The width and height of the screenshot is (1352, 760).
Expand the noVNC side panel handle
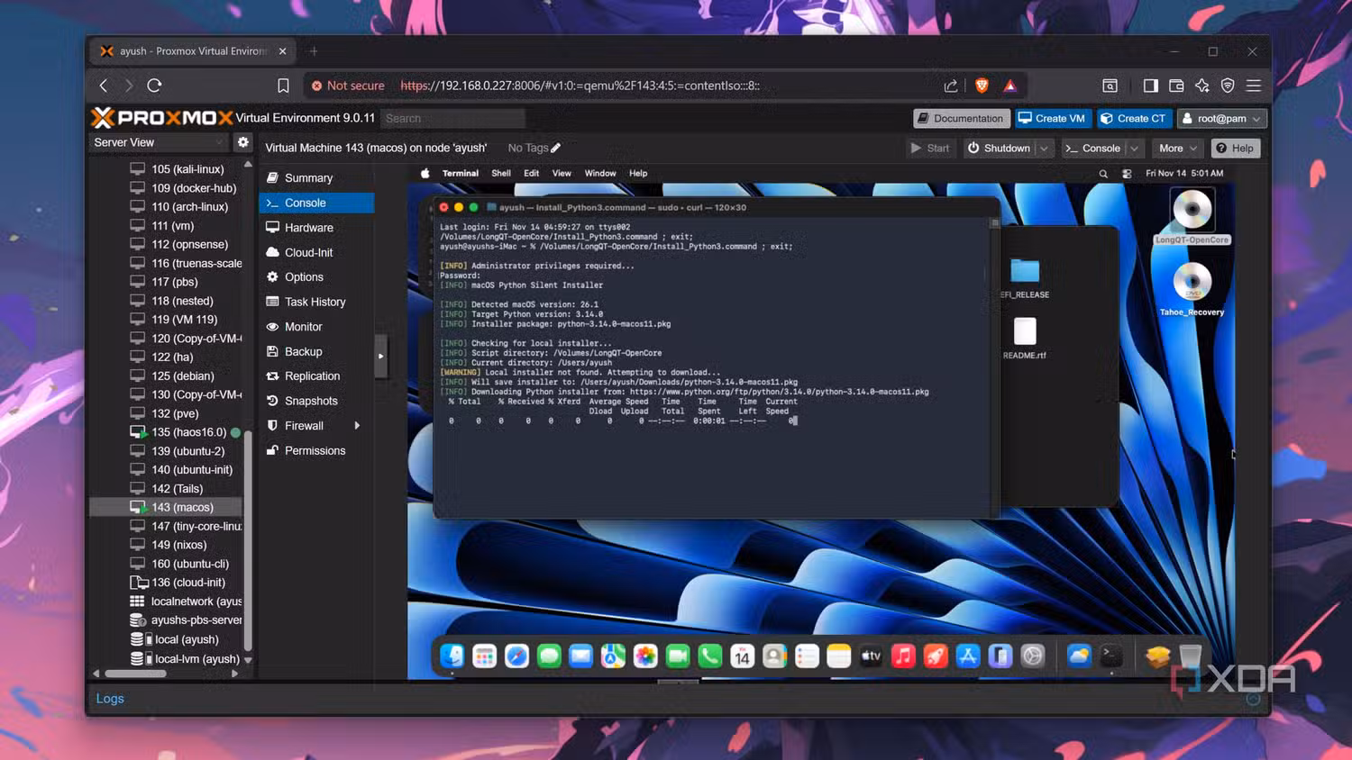[x=380, y=357]
